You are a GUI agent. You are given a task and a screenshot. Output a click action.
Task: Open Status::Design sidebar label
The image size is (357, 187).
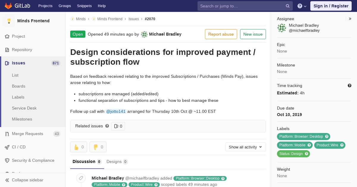(x=291, y=154)
